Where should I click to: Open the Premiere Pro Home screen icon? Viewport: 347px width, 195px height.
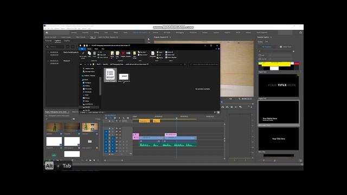click(47, 32)
